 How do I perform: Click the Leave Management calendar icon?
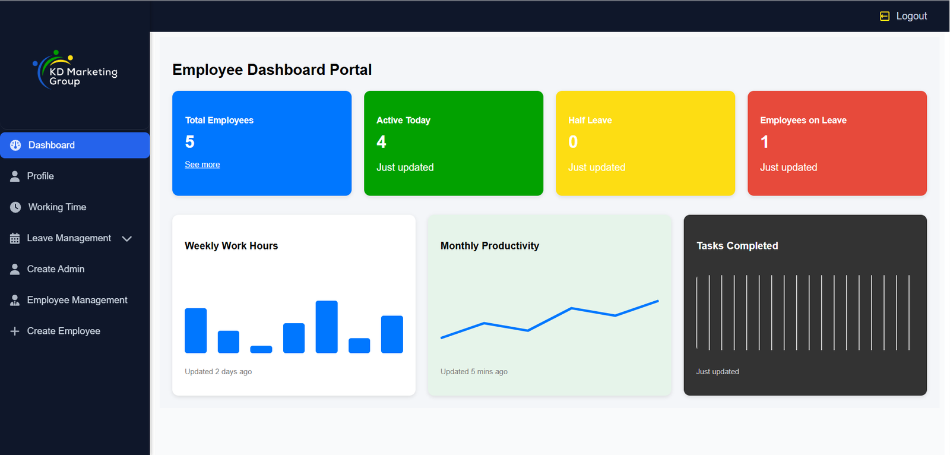15,238
